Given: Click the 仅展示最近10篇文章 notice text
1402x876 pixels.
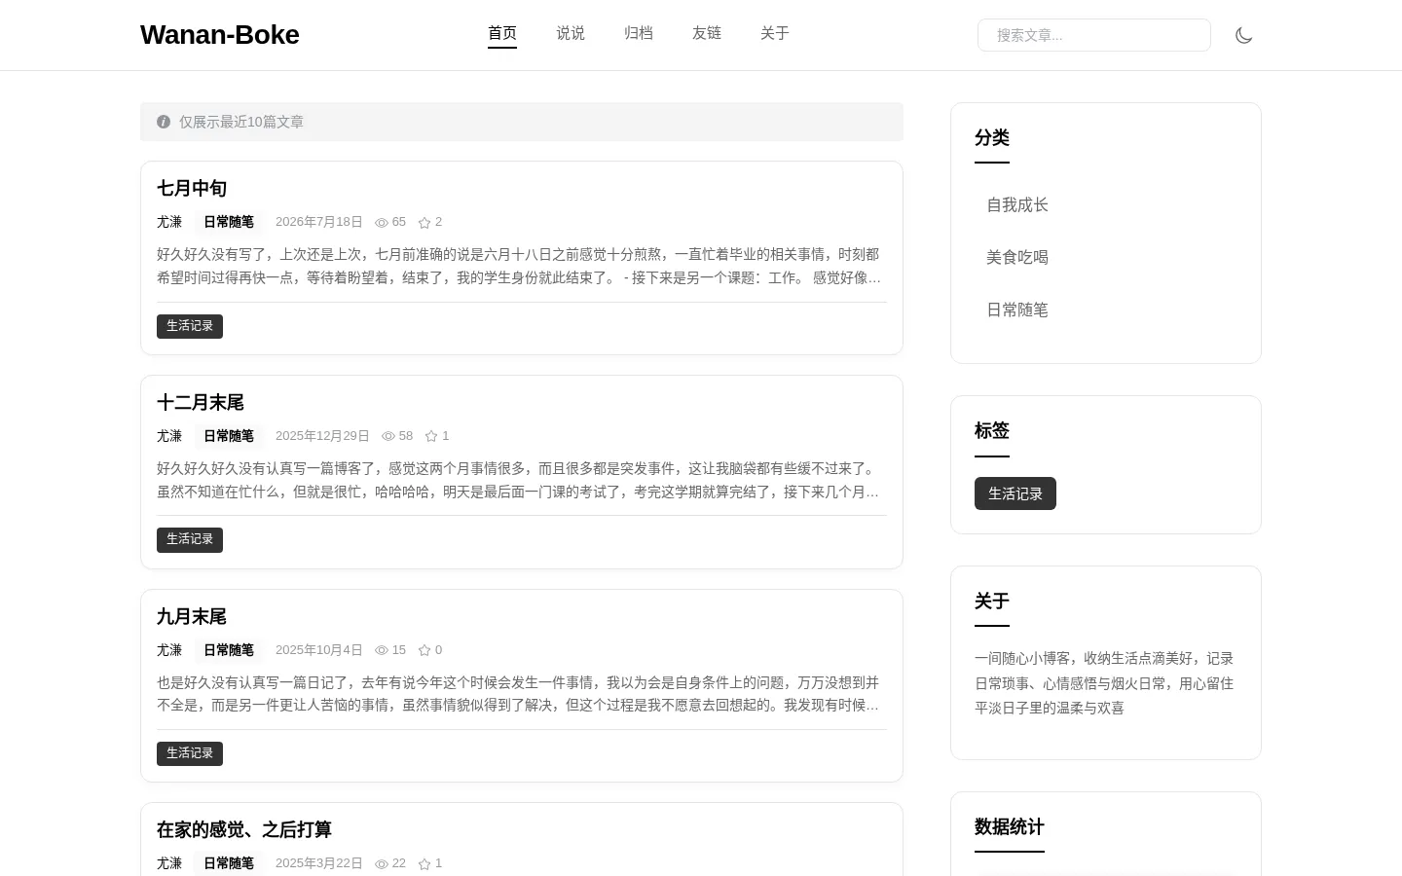Looking at the screenshot, I should click(241, 122).
